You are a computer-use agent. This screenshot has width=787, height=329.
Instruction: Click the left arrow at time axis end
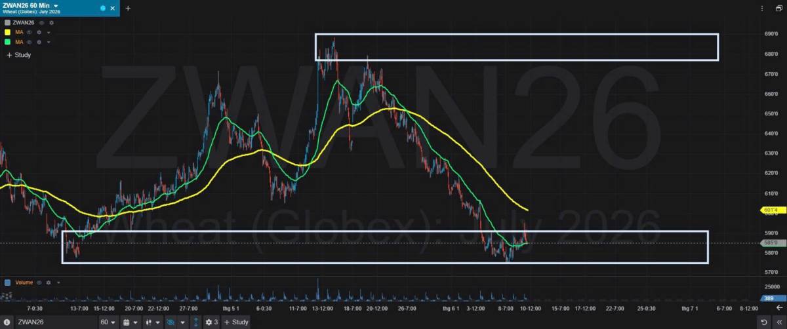tap(778, 307)
